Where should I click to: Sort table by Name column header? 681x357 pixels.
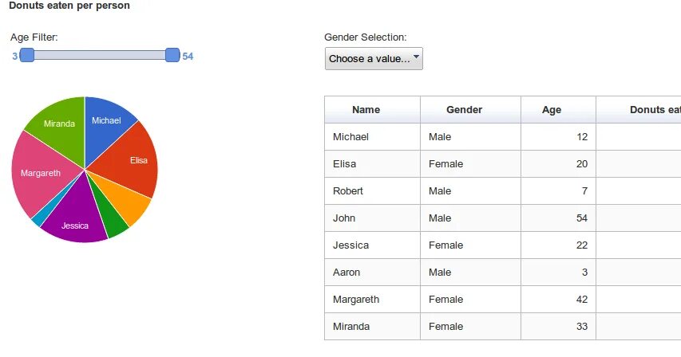(x=366, y=110)
